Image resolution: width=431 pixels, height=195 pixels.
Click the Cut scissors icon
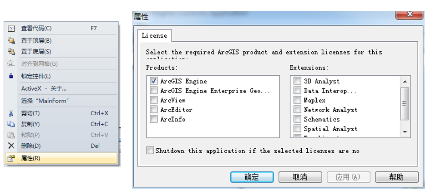point(11,113)
